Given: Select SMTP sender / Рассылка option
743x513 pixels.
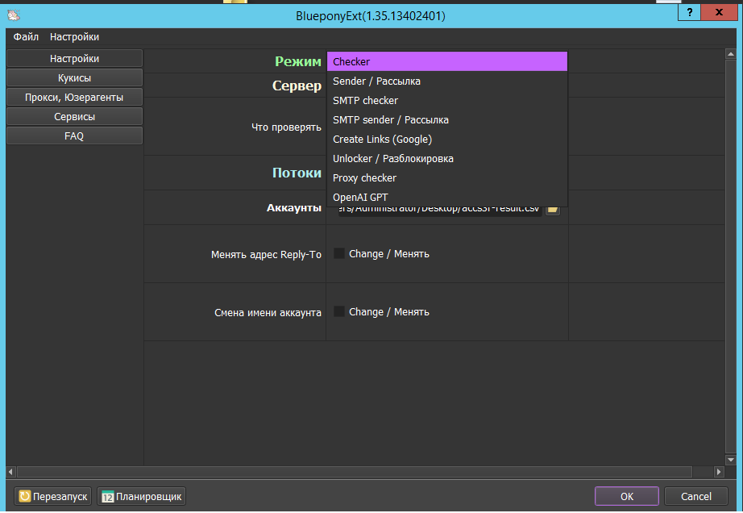Looking at the screenshot, I should pyautogui.click(x=446, y=120).
